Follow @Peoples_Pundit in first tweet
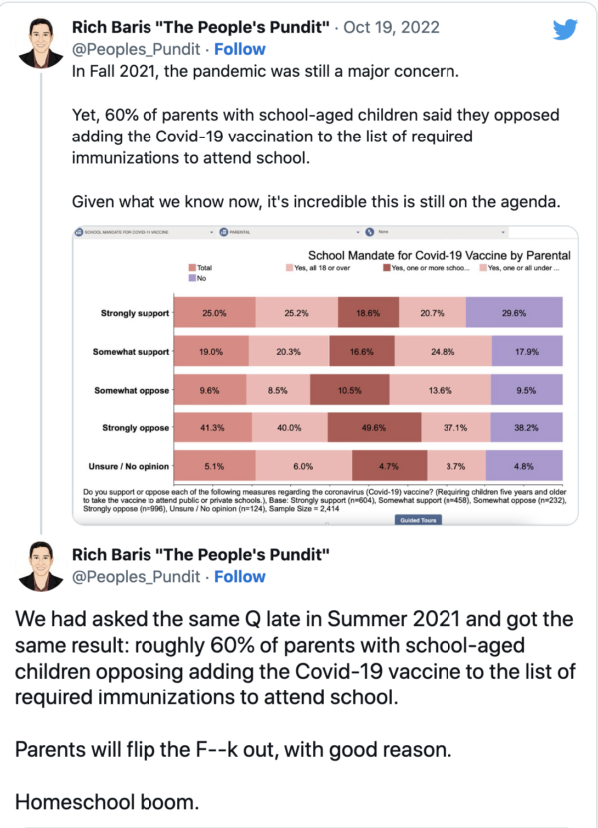 (240, 49)
